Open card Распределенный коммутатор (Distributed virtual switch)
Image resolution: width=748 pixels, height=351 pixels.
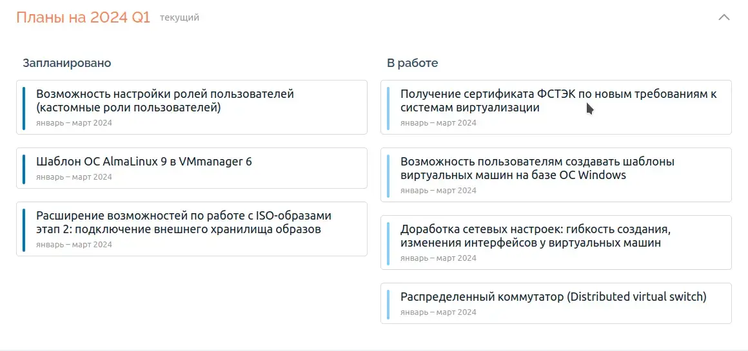click(556, 303)
